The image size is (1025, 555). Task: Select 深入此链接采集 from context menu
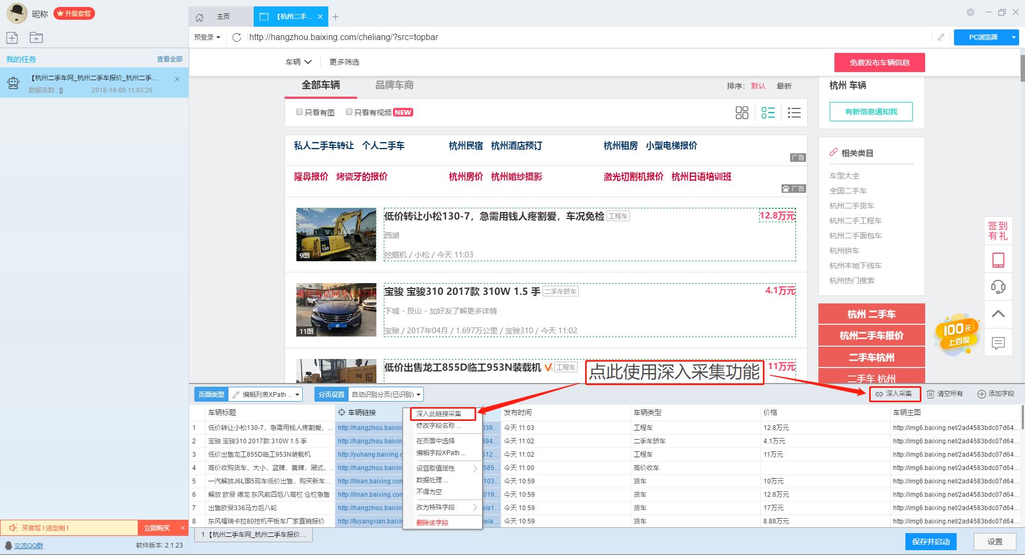click(439, 414)
